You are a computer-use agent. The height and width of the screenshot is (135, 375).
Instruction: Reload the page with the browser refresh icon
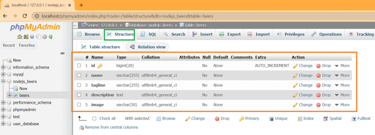[x=25, y=16]
